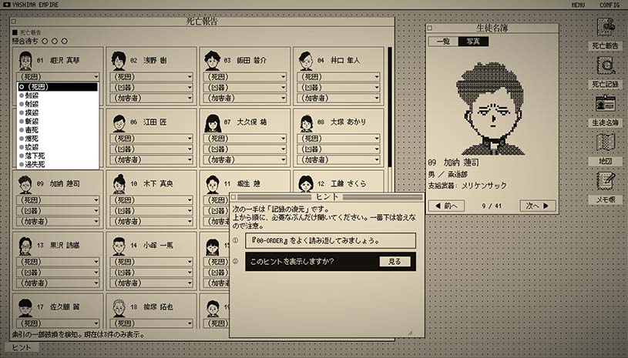Open CONFIG in the top bar
This screenshot has width=628, height=358.
tap(610, 5)
